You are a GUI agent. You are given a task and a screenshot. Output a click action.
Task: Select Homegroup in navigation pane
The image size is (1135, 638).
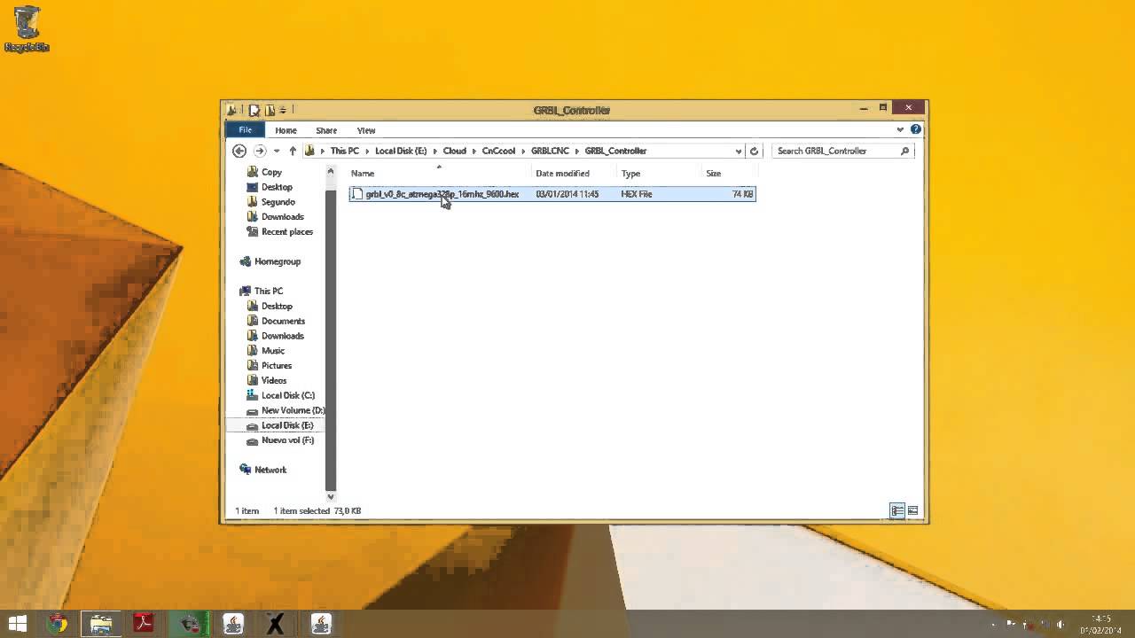click(277, 261)
